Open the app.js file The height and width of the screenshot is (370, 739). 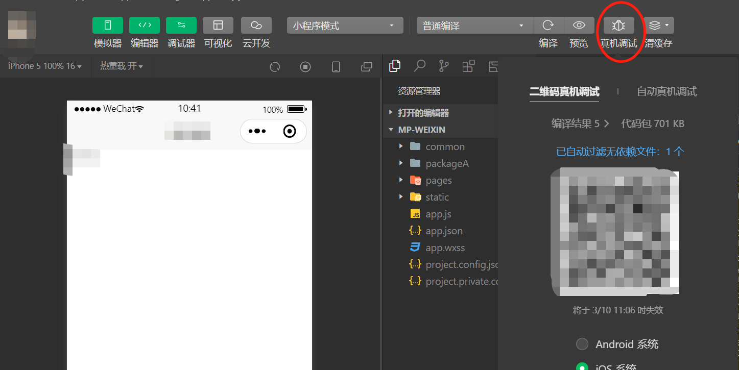[440, 214]
